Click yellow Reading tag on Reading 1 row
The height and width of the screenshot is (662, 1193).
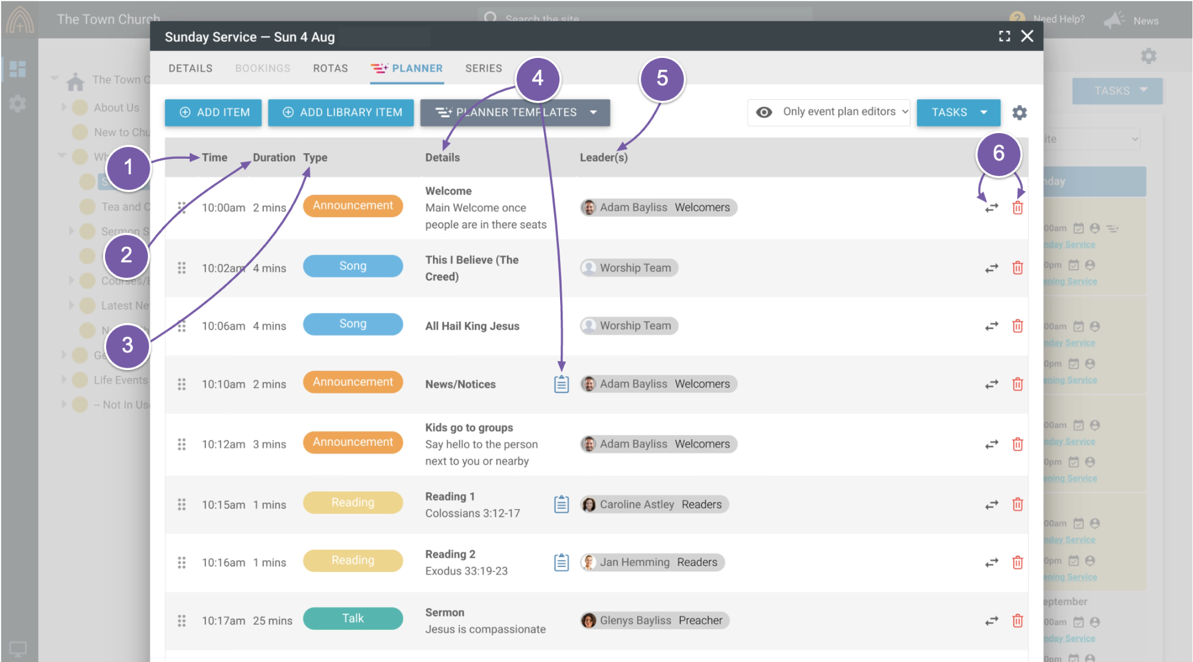[x=353, y=503]
